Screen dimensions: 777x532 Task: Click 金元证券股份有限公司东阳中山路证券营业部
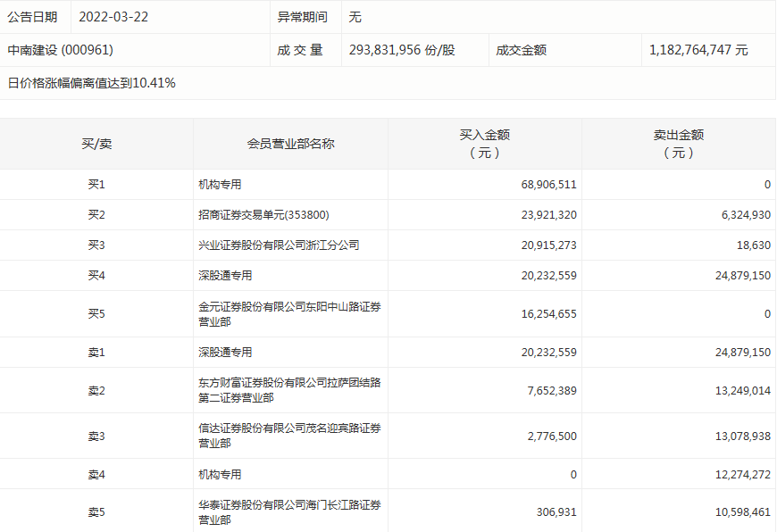290,314
